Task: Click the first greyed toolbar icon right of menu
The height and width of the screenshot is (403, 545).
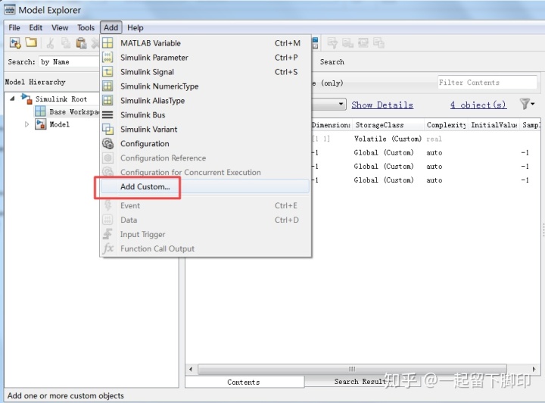Action: pyautogui.click(x=332, y=42)
